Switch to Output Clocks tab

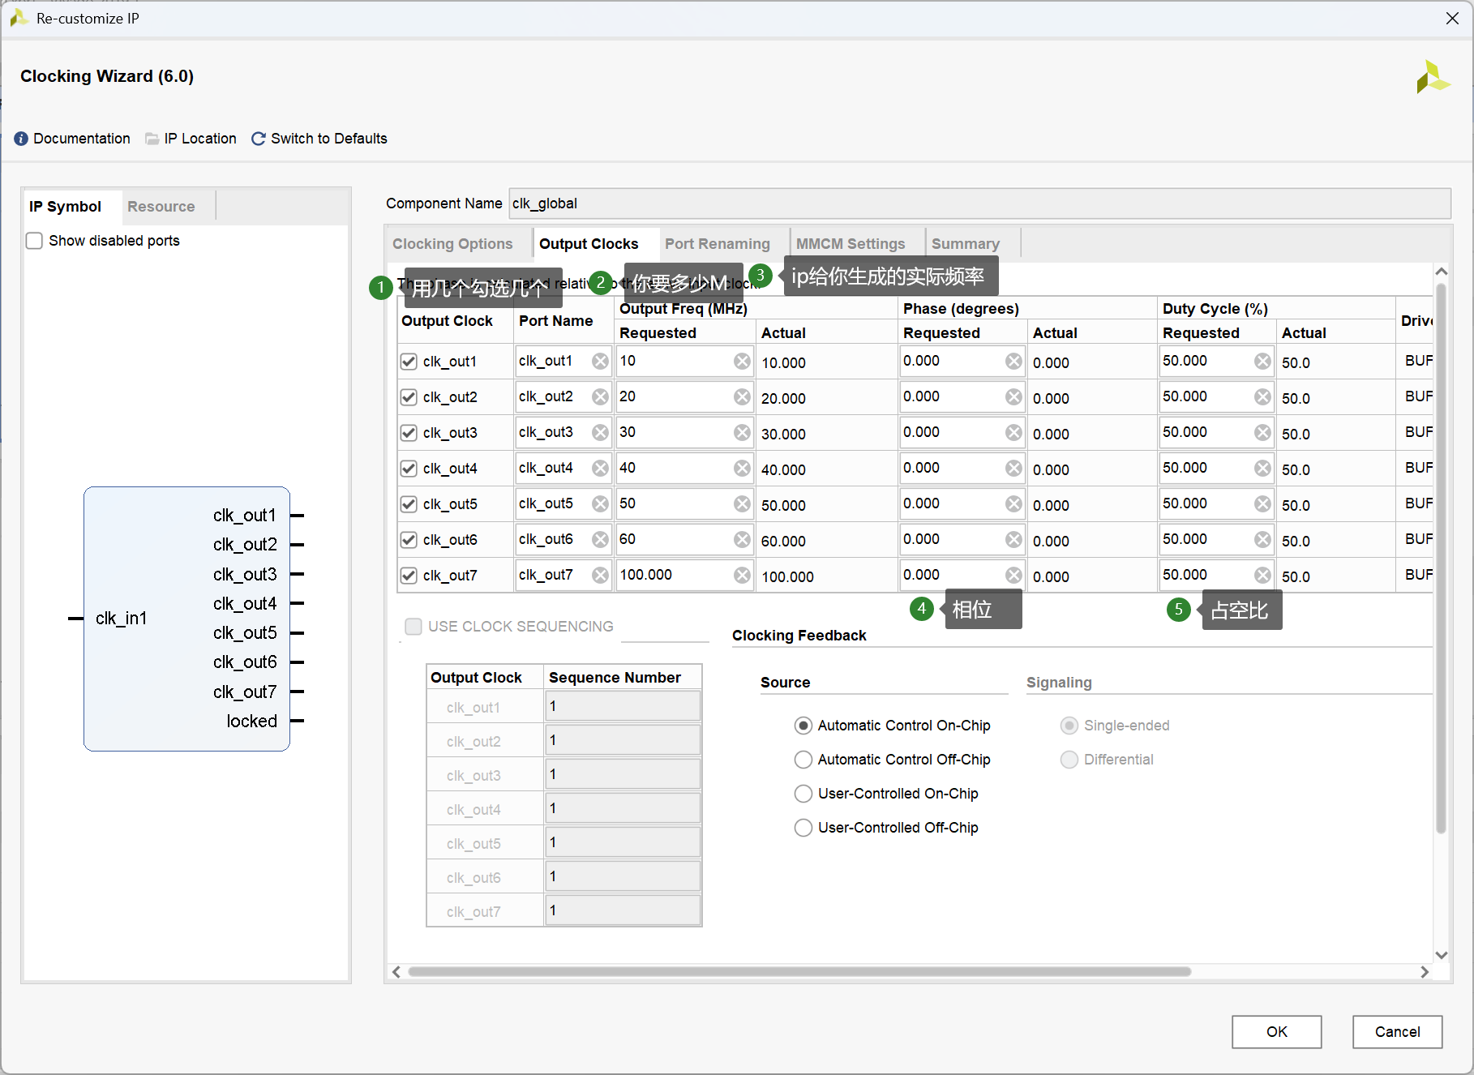(x=589, y=244)
